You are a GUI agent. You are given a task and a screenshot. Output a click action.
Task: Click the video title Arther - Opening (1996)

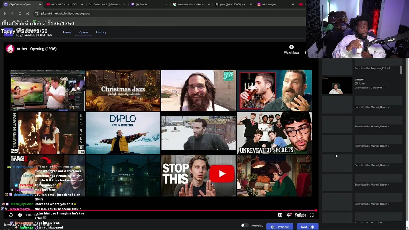tap(36, 49)
